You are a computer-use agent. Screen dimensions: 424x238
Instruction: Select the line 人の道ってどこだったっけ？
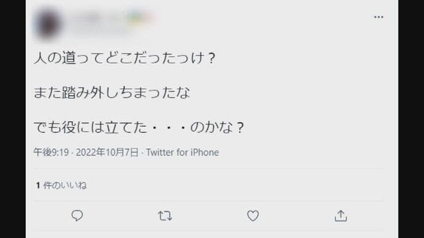[x=125, y=58]
